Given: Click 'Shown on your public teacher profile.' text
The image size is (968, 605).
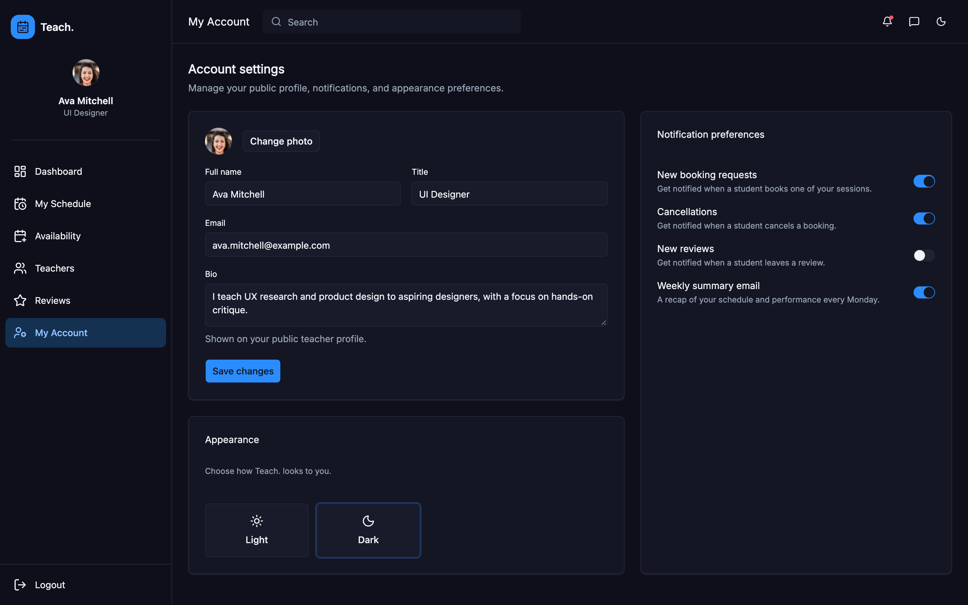Looking at the screenshot, I should 286,339.
